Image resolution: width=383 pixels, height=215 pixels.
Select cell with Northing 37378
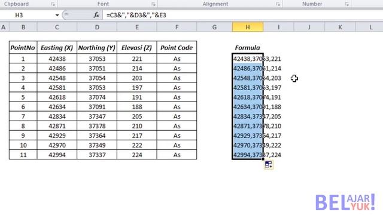97,126
